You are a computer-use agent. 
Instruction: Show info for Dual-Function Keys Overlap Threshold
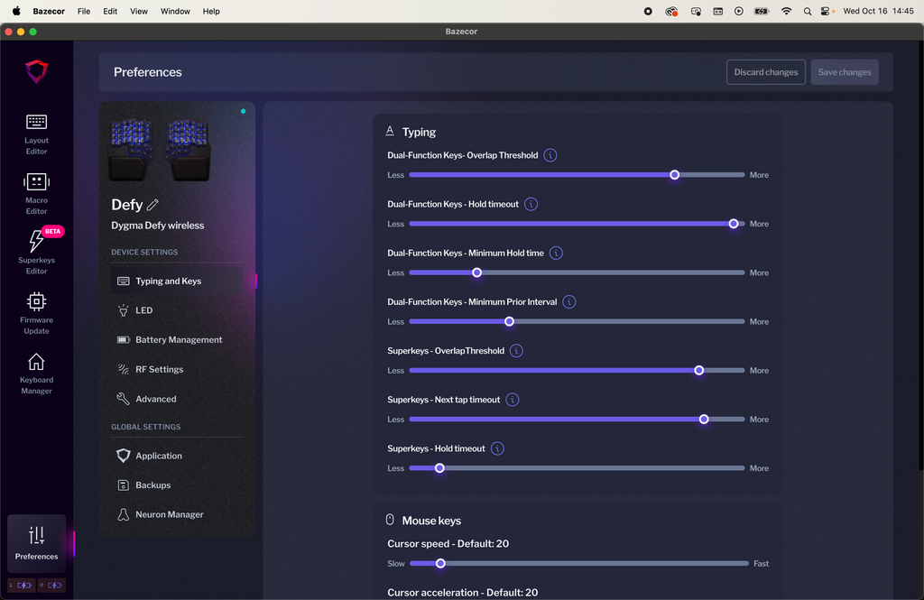tap(550, 155)
